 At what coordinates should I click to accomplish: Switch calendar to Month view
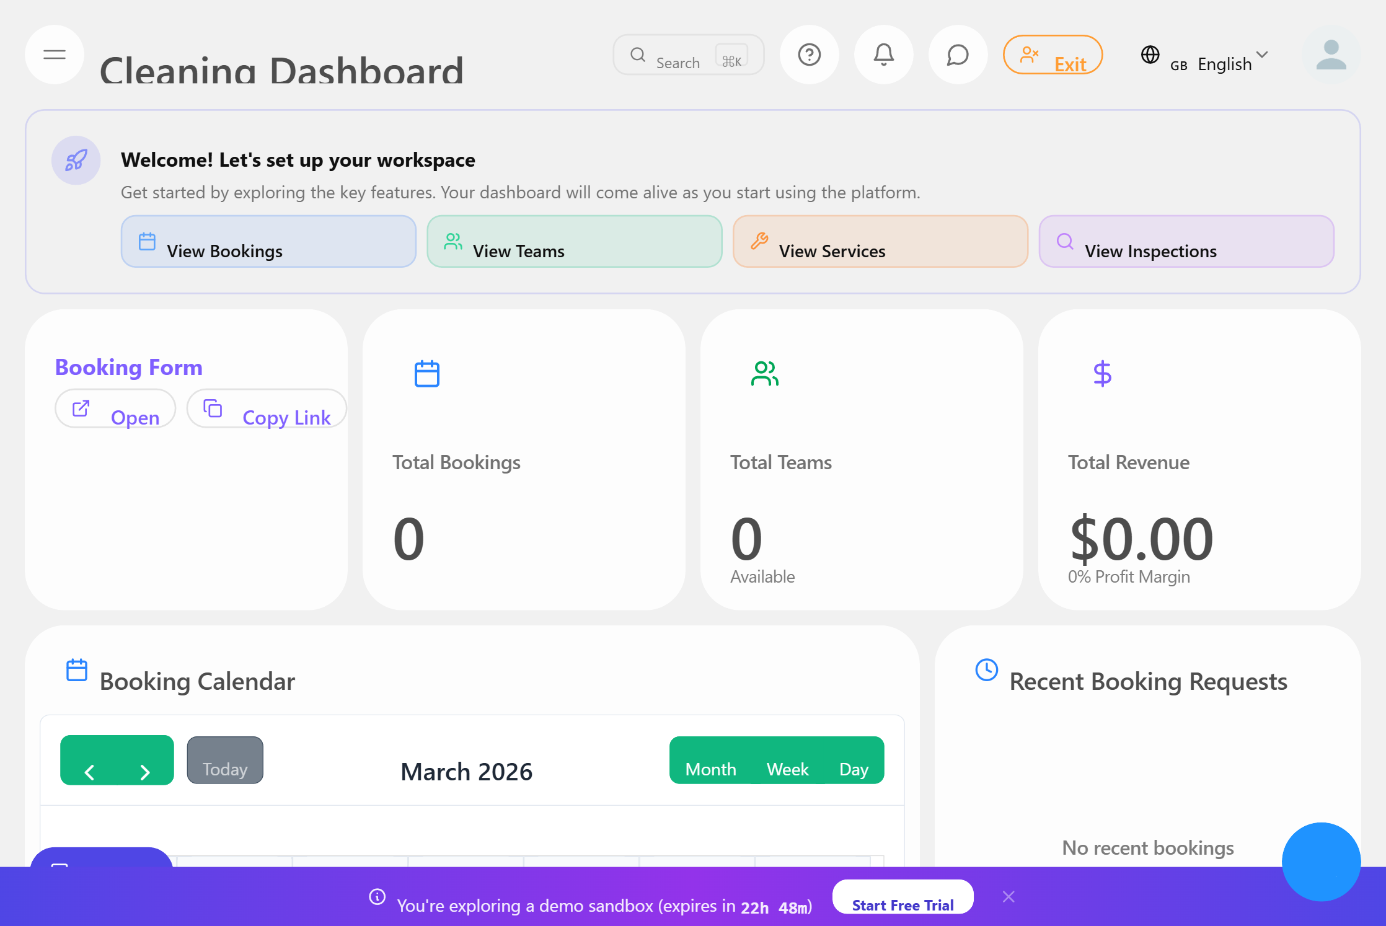click(710, 769)
